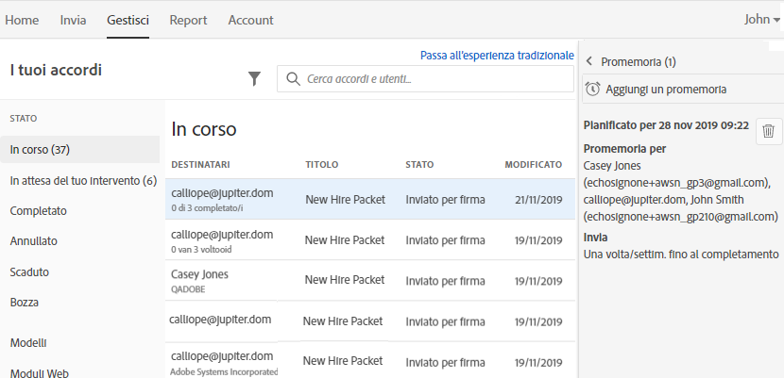Select the Casey Jones agreement row
784x378 pixels.
pos(369,281)
